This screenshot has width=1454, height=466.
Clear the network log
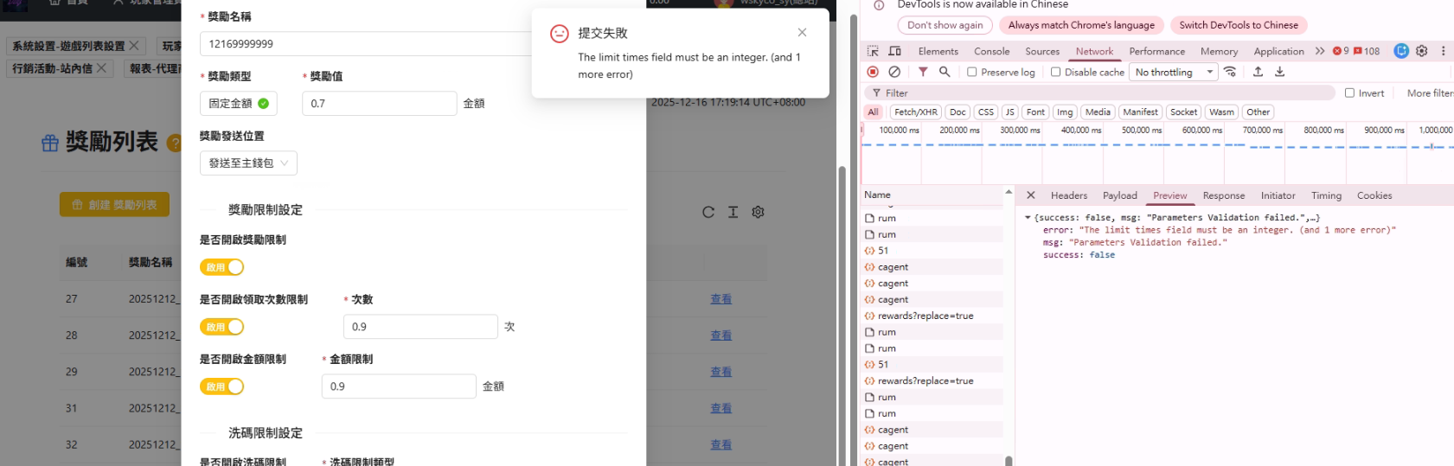[x=894, y=72]
